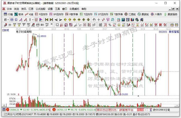The image size is (181, 118).
Task: Open the 交易委托 menu
Action: pos(74,9)
